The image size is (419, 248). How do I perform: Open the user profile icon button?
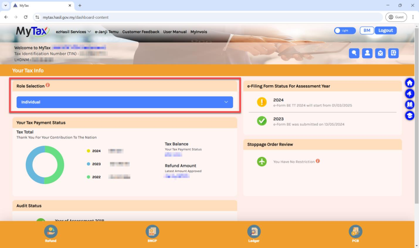pos(367,53)
